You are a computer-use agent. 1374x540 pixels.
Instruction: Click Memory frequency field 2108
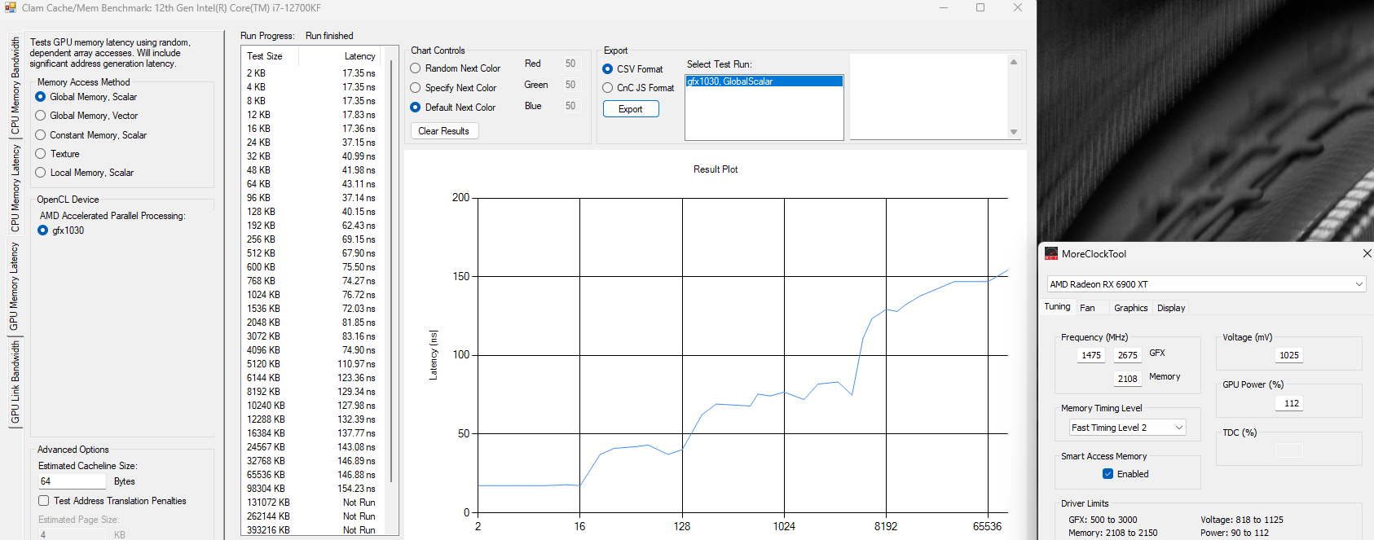tap(1128, 379)
